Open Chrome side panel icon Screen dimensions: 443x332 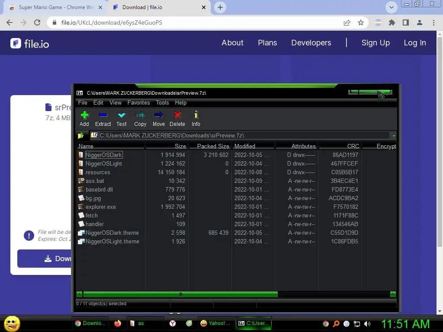406,22
